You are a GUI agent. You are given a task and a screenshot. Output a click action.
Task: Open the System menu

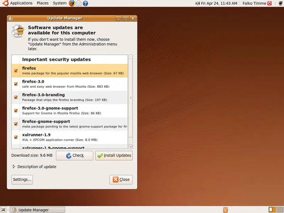(60, 3)
